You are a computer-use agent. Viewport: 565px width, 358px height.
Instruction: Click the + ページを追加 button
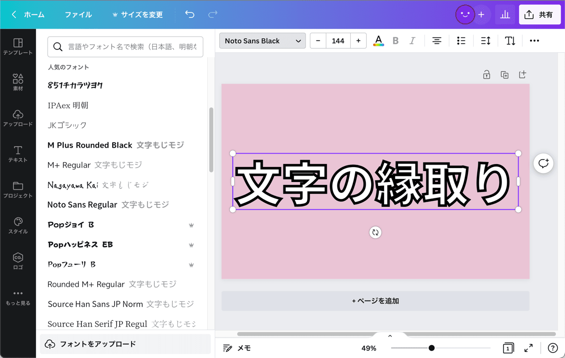coord(375,301)
